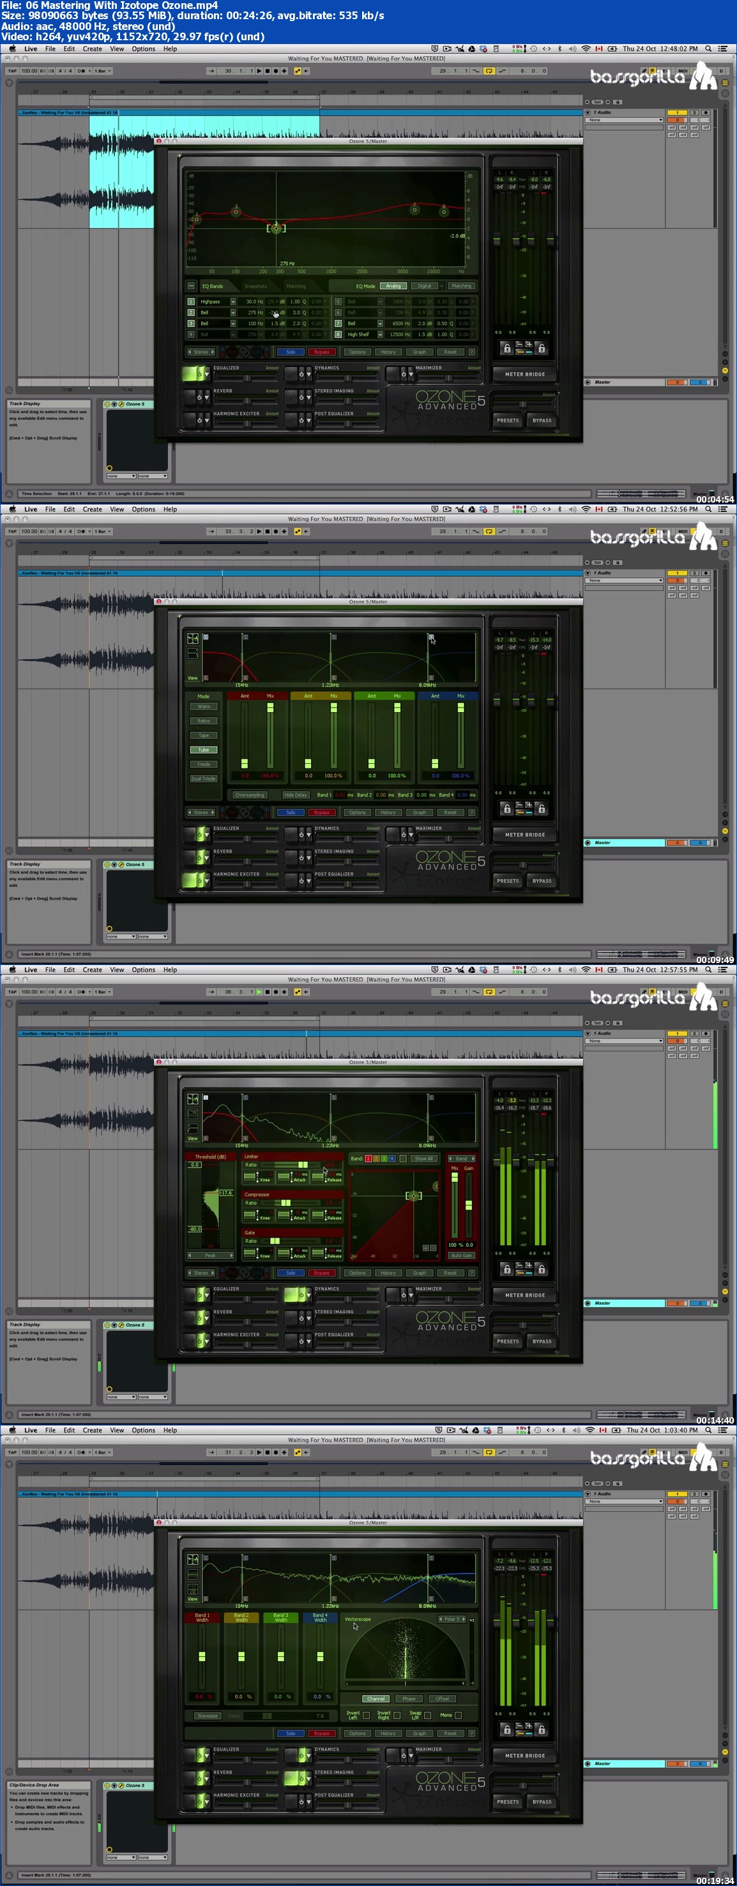In the 00:14:40 frame, click the Threshold 0.0 field
Viewport: 737px width, 1886px height.
(x=195, y=1164)
